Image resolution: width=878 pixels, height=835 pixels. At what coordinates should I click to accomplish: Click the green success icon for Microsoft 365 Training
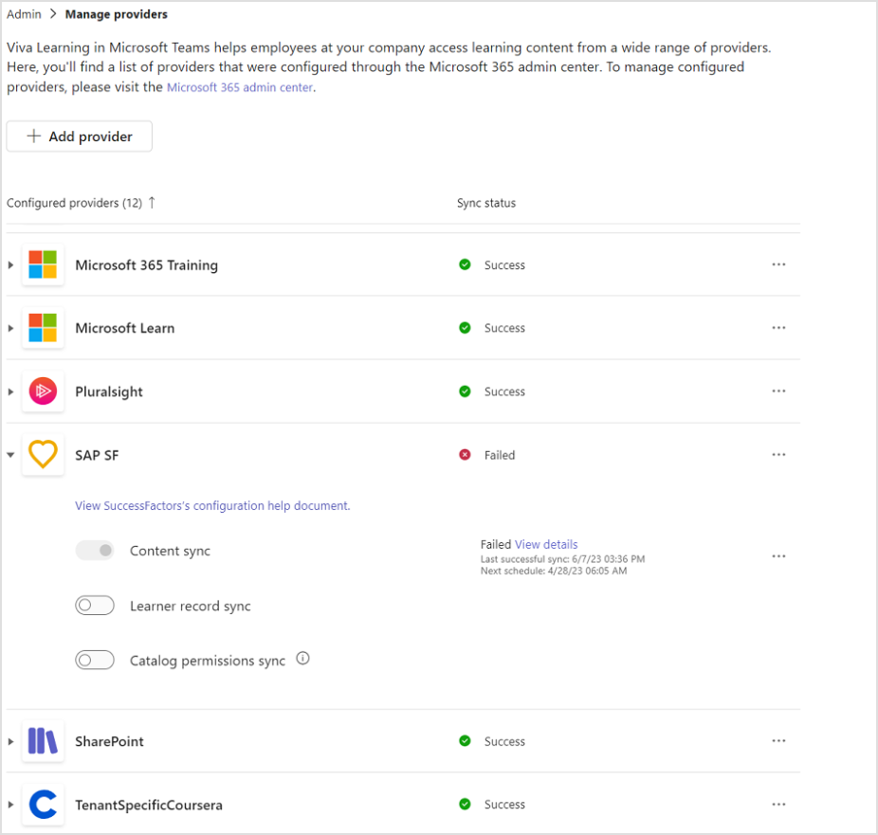(465, 264)
